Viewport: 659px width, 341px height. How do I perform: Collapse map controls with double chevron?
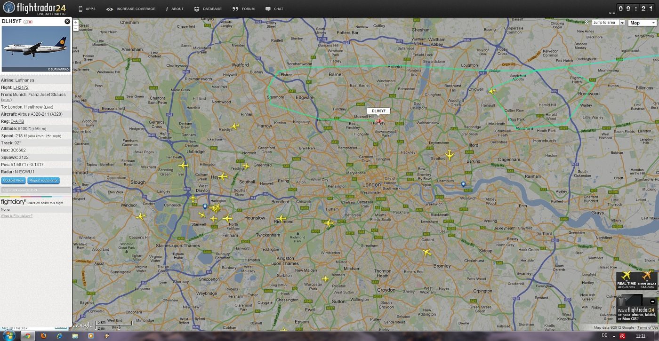(587, 23)
